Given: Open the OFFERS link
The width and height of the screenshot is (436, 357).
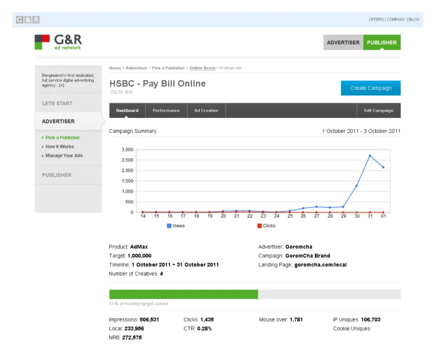Looking at the screenshot, I should [x=376, y=20].
